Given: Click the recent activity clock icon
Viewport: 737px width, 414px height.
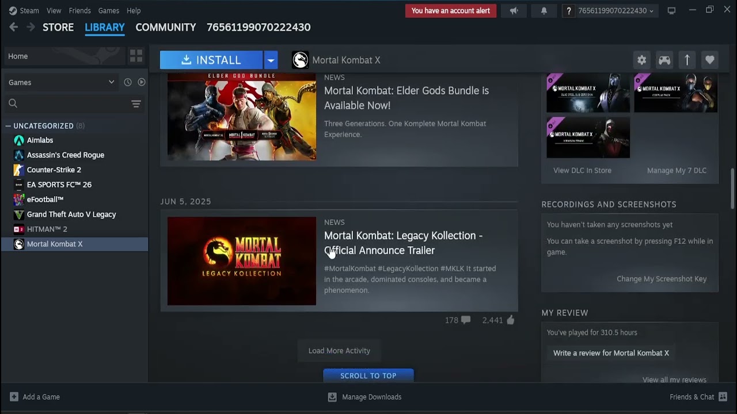Looking at the screenshot, I should click(128, 82).
